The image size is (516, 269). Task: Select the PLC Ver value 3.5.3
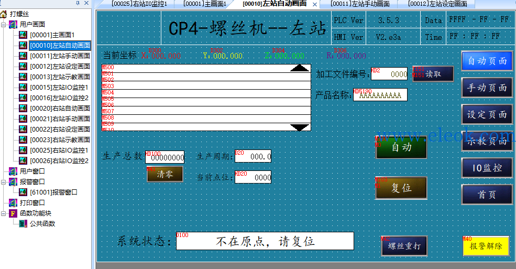click(x=389, y=20)
